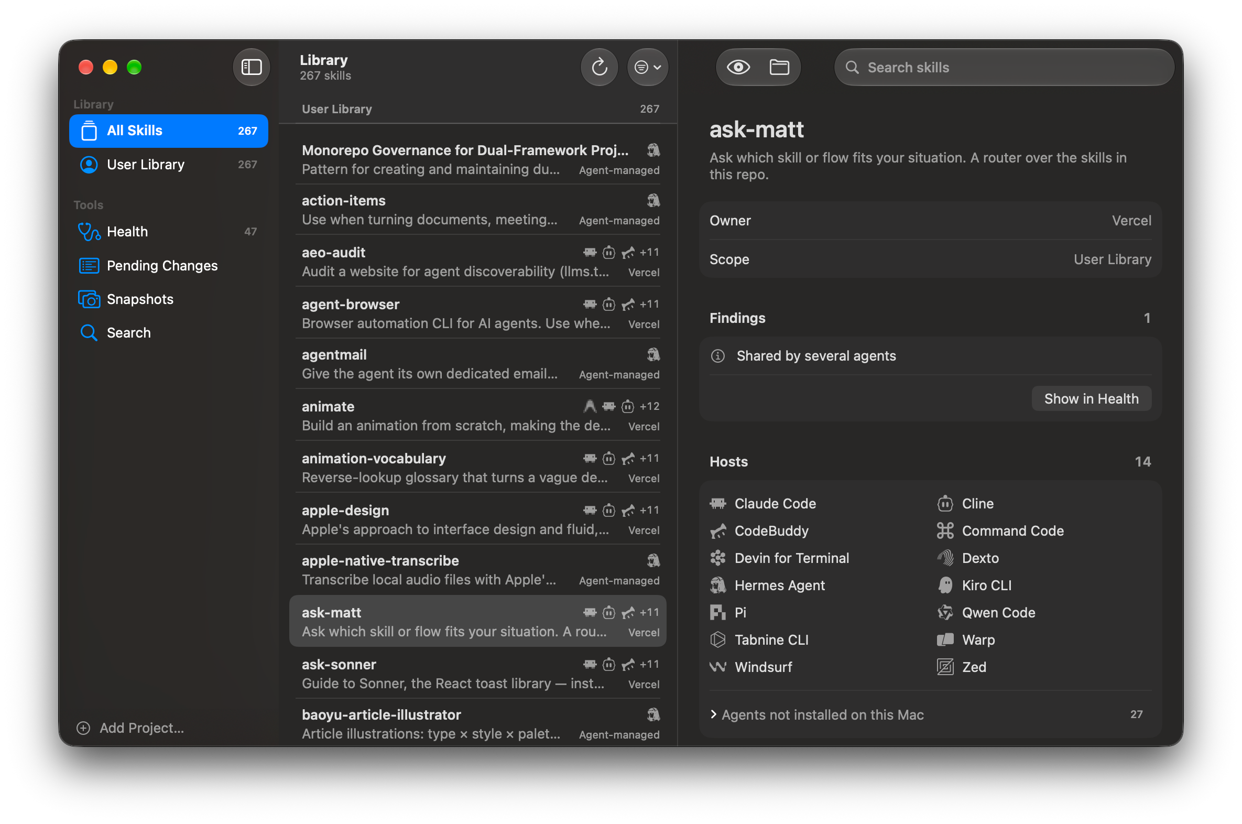Select the action-items skill
Screen dimensions: 1242x824
(x=477, y=210)
